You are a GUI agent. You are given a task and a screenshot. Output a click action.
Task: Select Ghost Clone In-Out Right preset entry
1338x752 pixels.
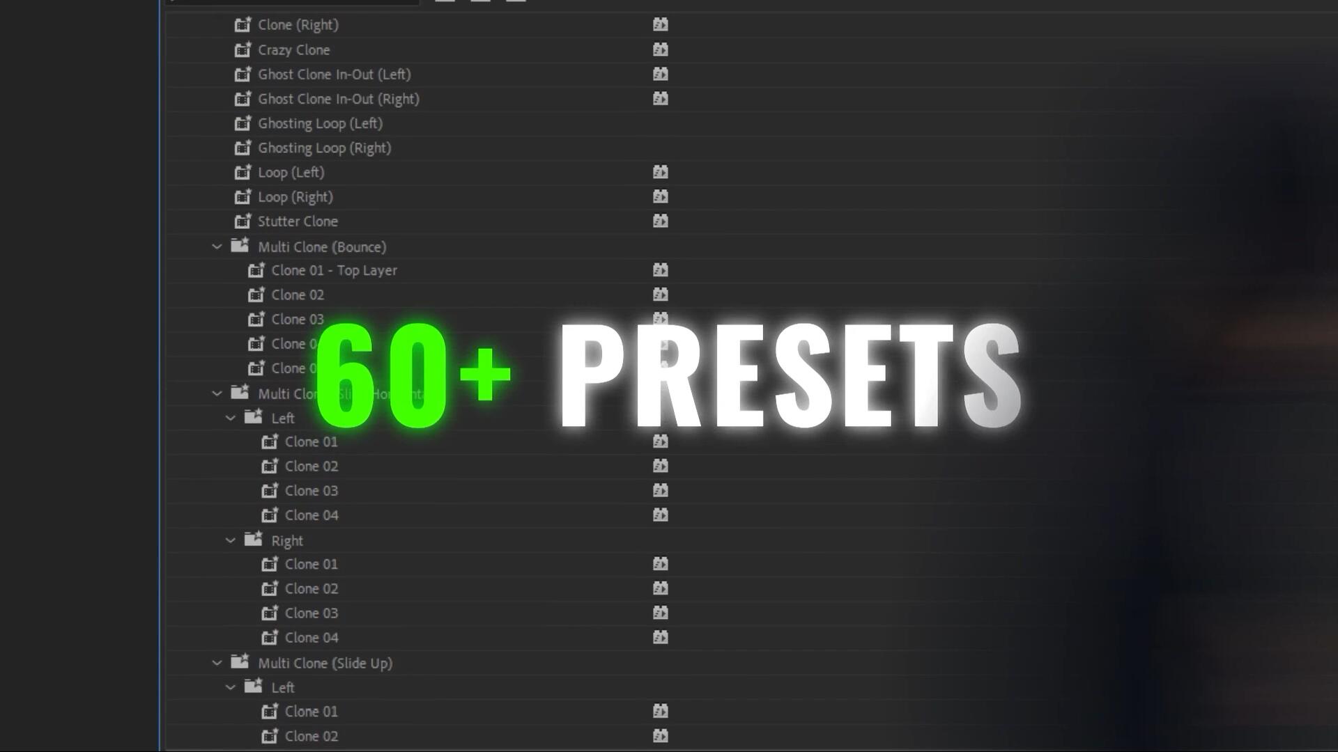pyautogui.click(x=339, y=98)
